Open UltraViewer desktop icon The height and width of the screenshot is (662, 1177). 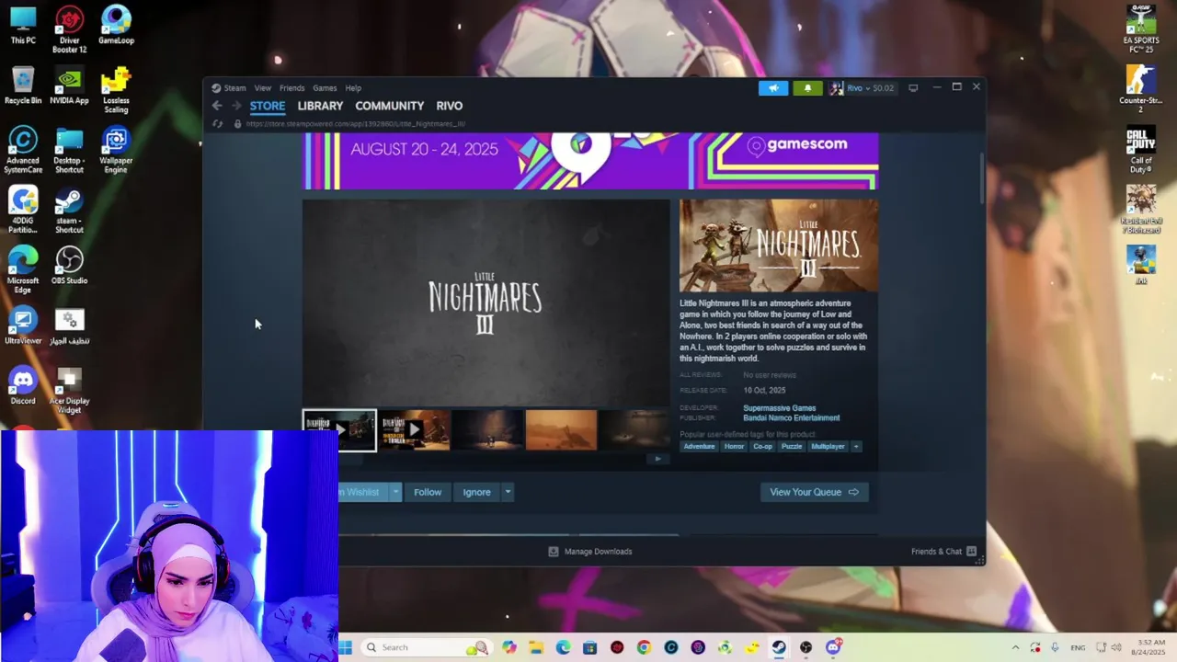[x=23, y=326]
